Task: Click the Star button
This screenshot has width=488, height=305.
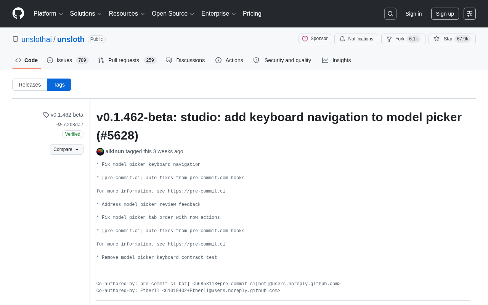Action: tap(452, 39)
